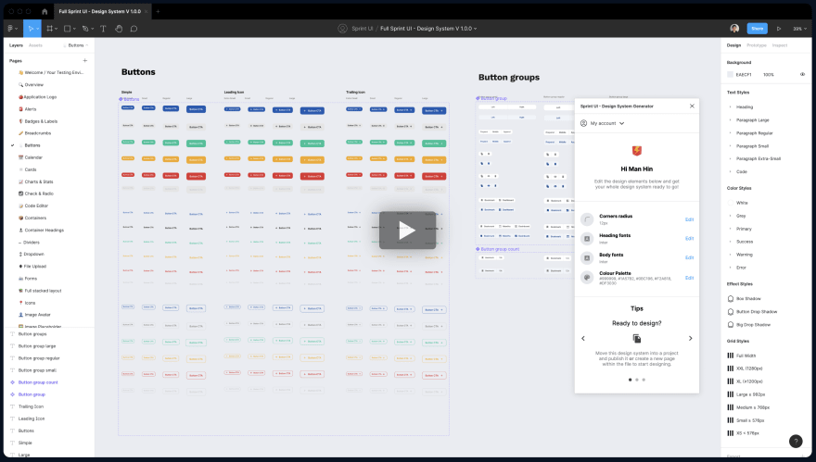Click the Share button

pyautogui.click(x=758, y=29)
